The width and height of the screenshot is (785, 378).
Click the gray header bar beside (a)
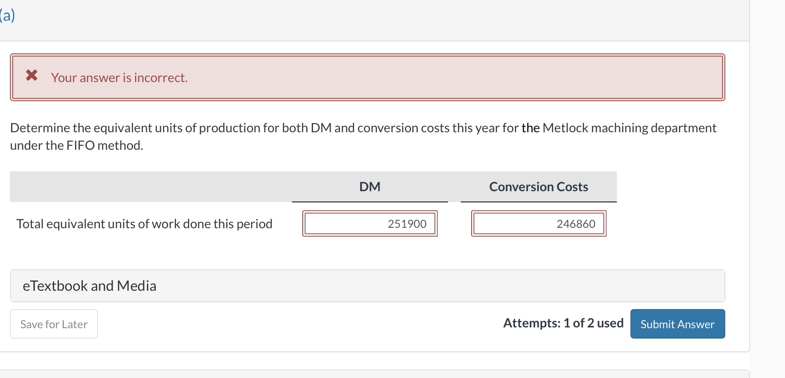374,20
